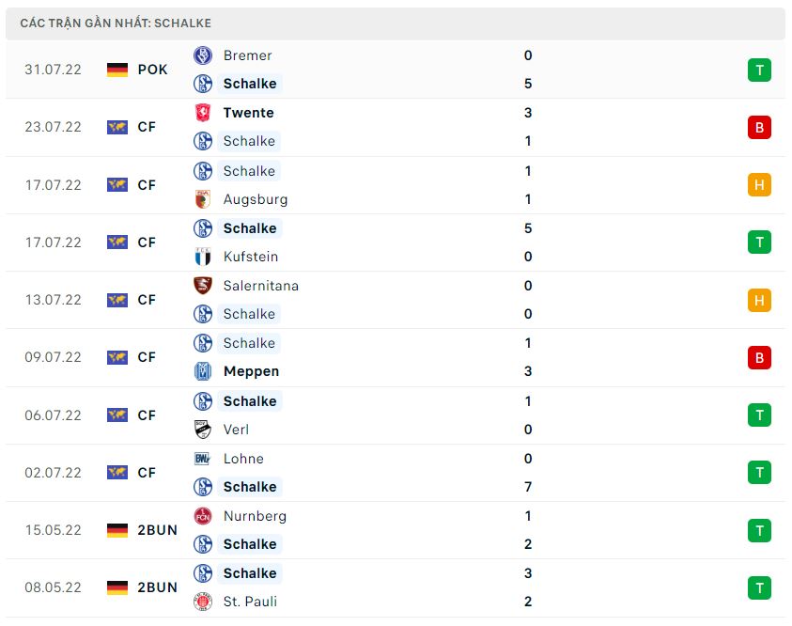Select the orange H badge for the Augsburg draw
The image size is (792, 626).
(759, 184)
